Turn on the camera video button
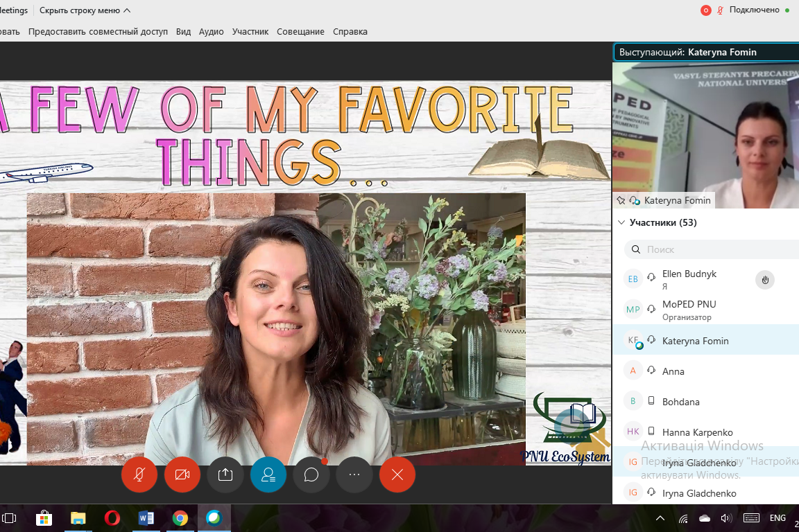Screen dimensions: 799x532 point(182,475)
